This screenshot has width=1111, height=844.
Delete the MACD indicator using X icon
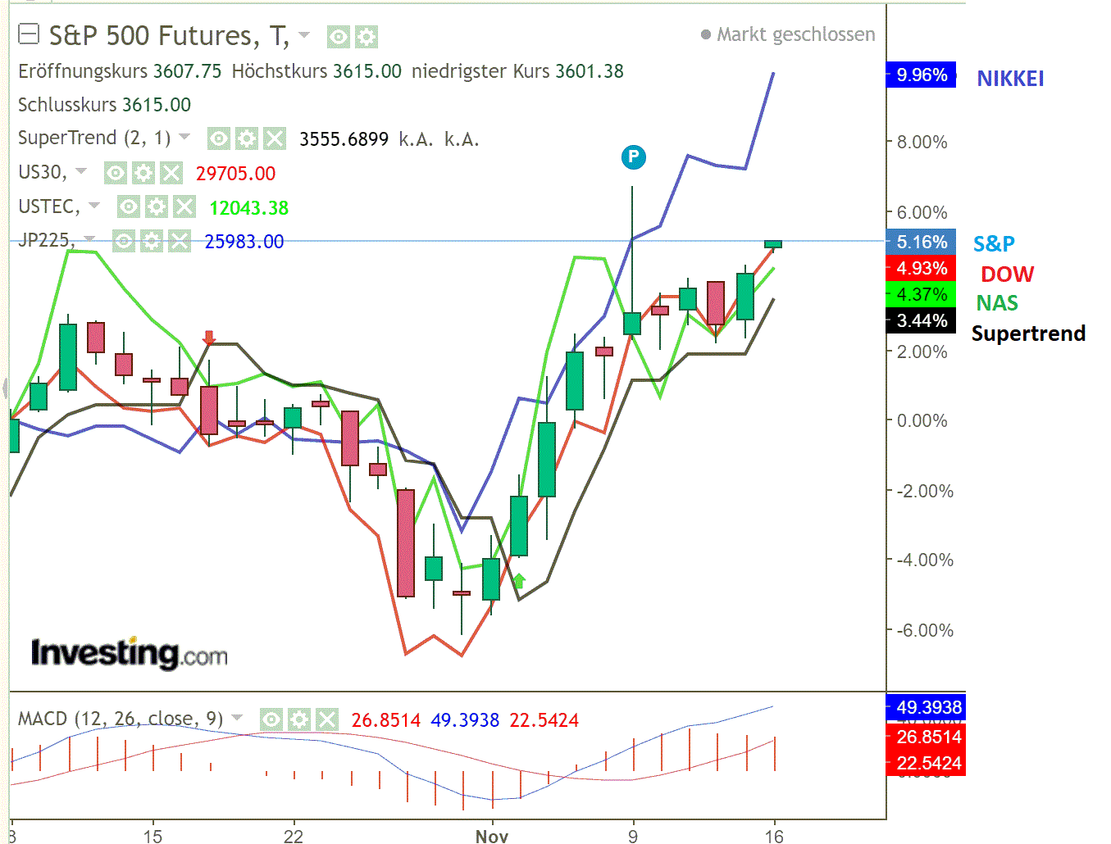pos(327,720)
